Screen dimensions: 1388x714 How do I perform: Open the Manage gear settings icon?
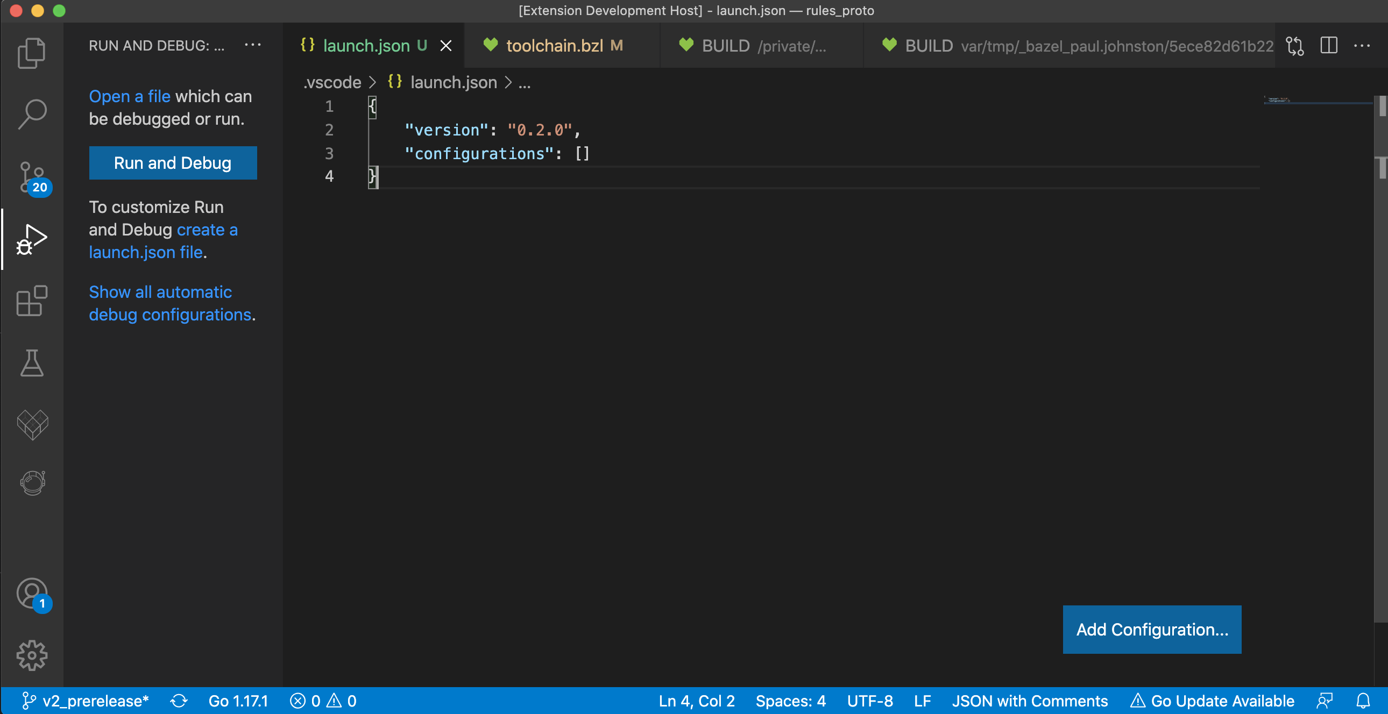click(x=32, y=655)
